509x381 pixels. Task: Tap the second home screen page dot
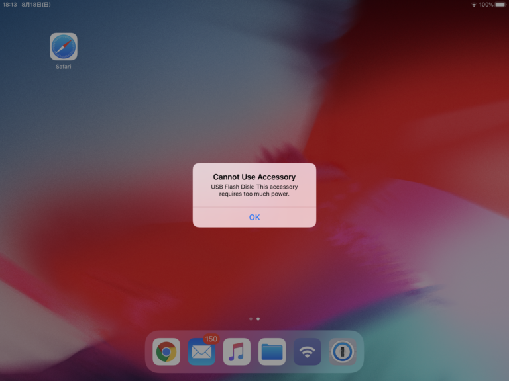click(258, 319)
